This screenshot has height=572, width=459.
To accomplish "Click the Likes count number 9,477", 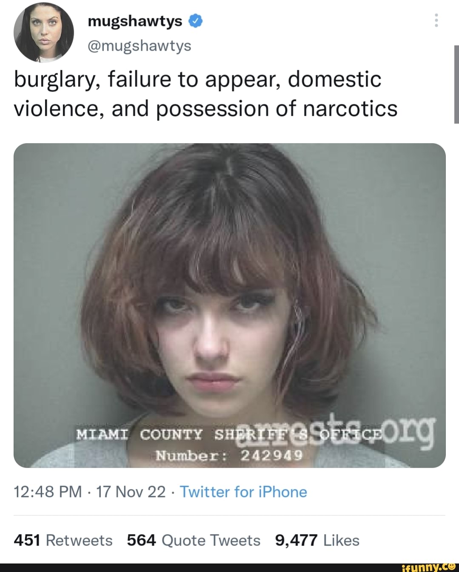I will (x=296, y=540).
